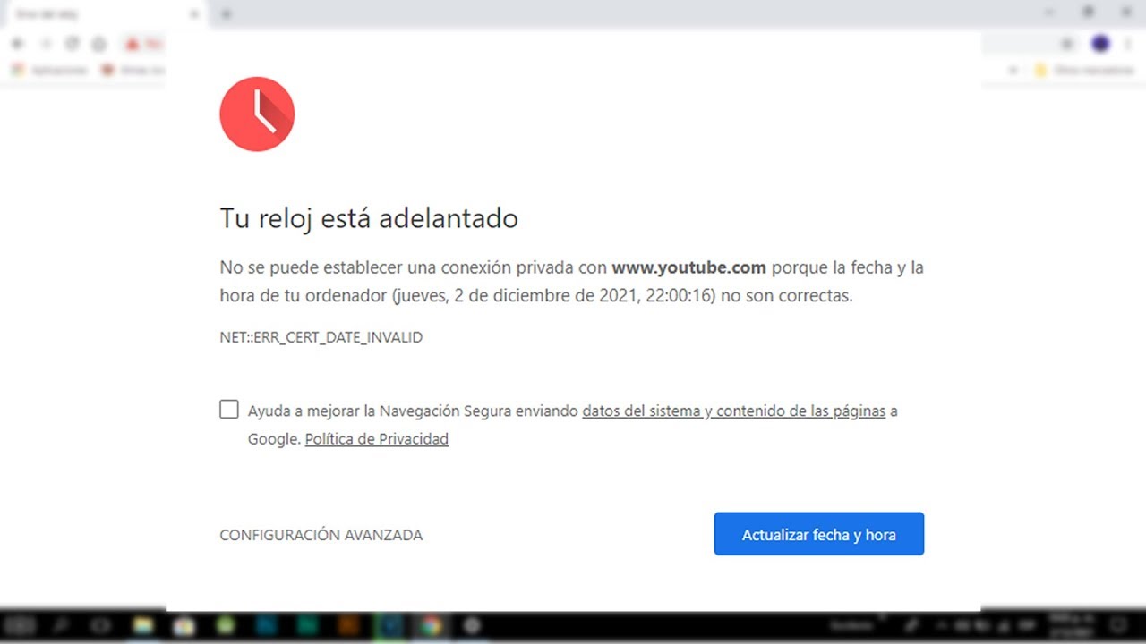Image resolution: width=1146 pixels, height=644 pixels.
Task: Open the Chrome three-dot menu
Action: pos(1130,44)
